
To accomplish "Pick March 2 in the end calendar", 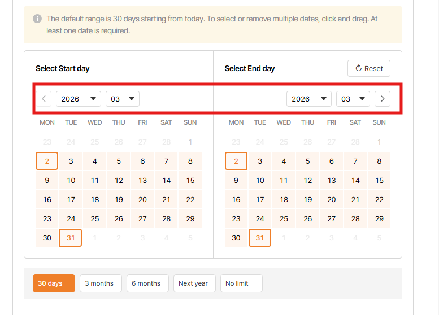I will point(236,161).
